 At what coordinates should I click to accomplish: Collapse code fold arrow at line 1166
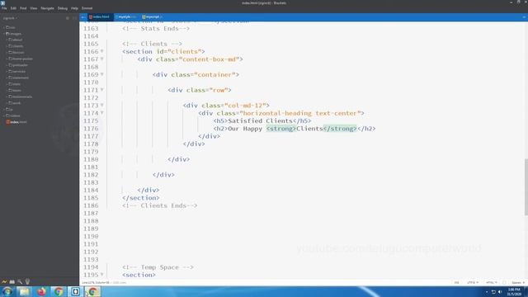[102, 51]
